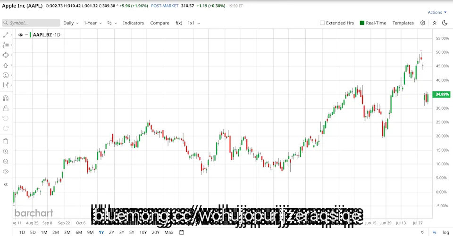This screenshot has width=453, height=236.
Task: Collapse the header with double chevron
Action: 435,23
